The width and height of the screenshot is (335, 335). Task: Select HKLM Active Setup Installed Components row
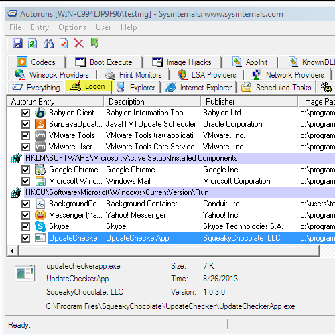click(180, 158)
